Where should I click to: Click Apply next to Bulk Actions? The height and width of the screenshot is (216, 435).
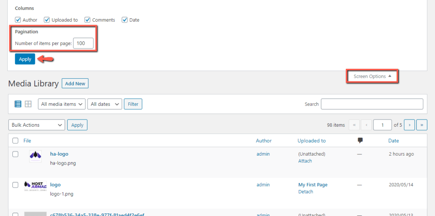click(x=77, y=125)
